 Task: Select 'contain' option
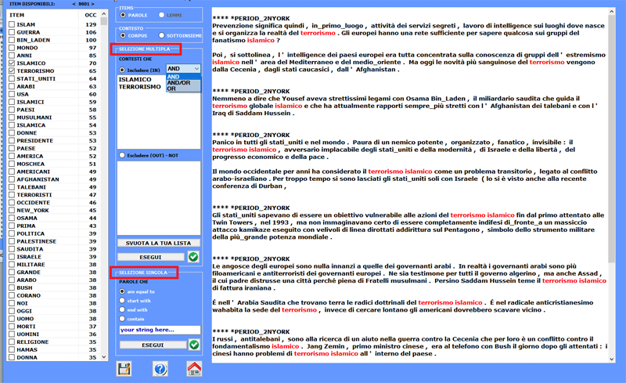pos(122,319)
